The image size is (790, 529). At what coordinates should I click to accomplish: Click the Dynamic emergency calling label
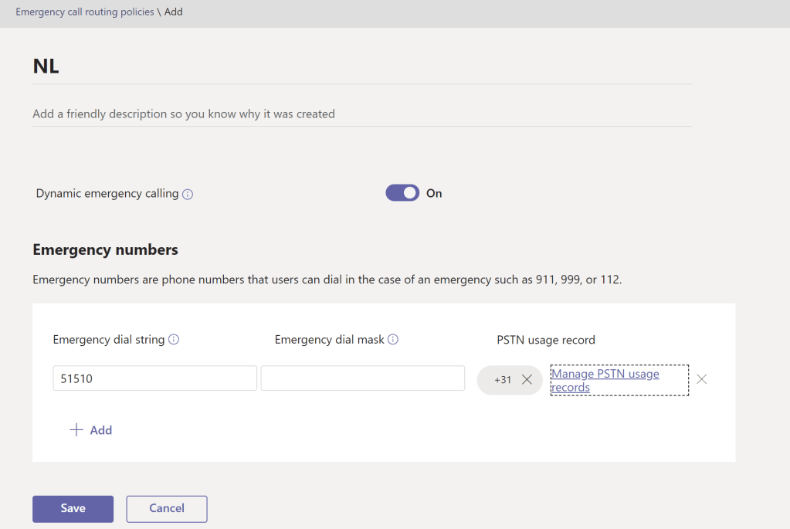tap(107, 193)
